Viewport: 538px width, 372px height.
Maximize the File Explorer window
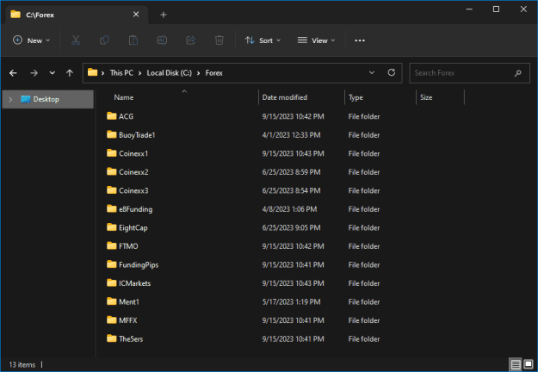pos(496,9)
